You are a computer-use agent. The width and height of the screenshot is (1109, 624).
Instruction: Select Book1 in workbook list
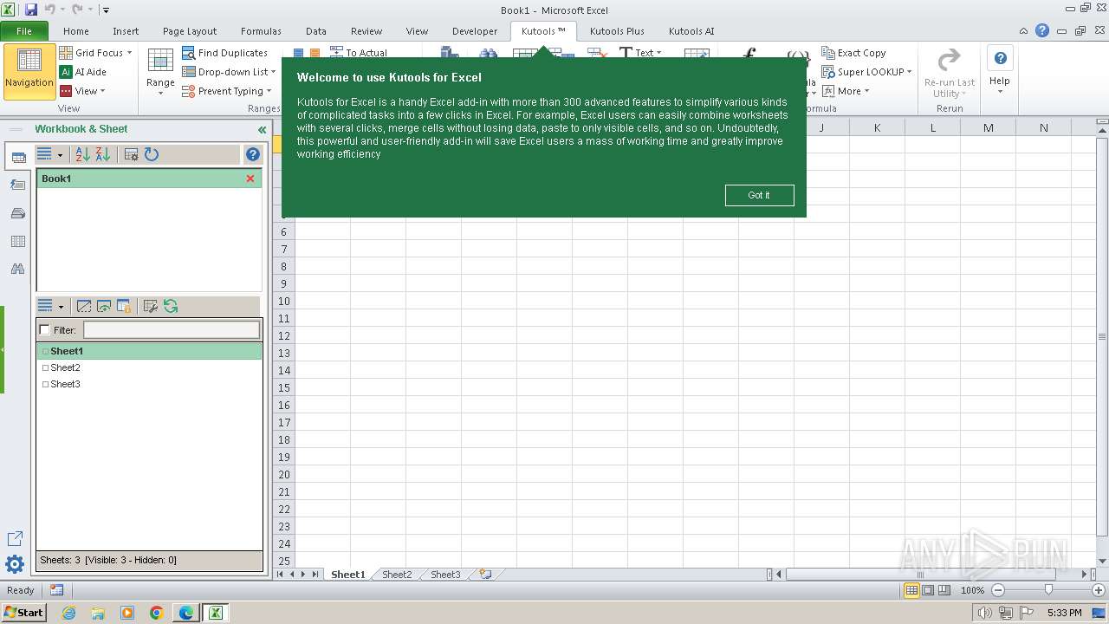[x=149, y=179]
